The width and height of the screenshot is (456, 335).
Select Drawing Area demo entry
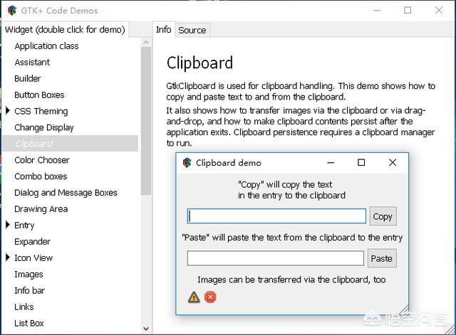[x=41, y=209]
